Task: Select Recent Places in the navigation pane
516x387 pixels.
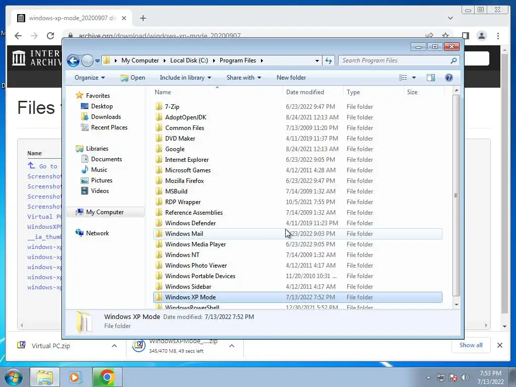Action: tap(109, 127)
